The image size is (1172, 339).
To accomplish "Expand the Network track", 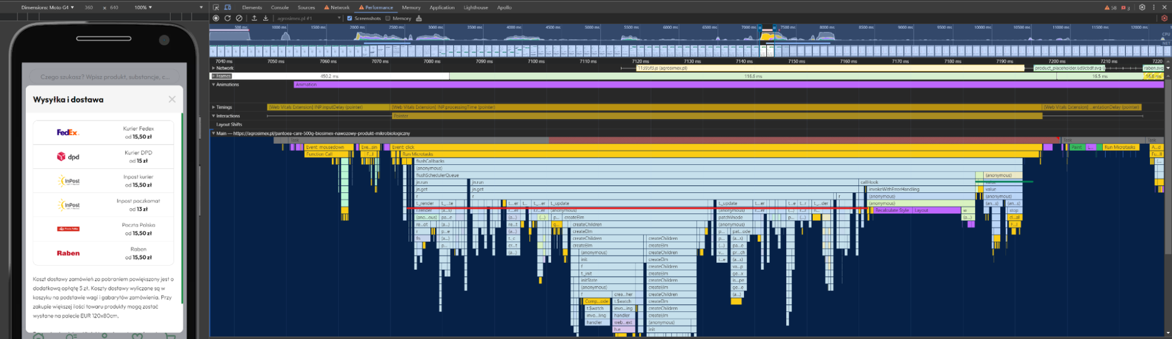I will [214, 68].
